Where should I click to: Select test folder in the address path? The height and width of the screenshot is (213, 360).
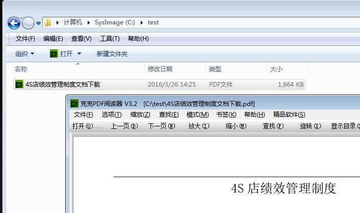pos(153,22)
